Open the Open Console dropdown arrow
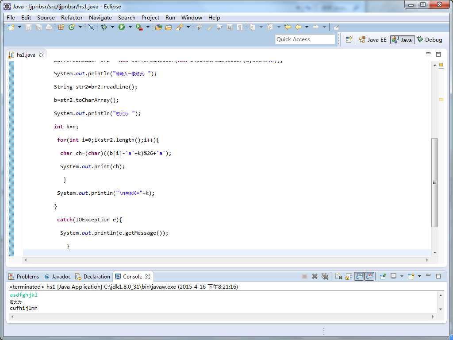The width and height of the screenshot is (453, 340). point(419,276)
